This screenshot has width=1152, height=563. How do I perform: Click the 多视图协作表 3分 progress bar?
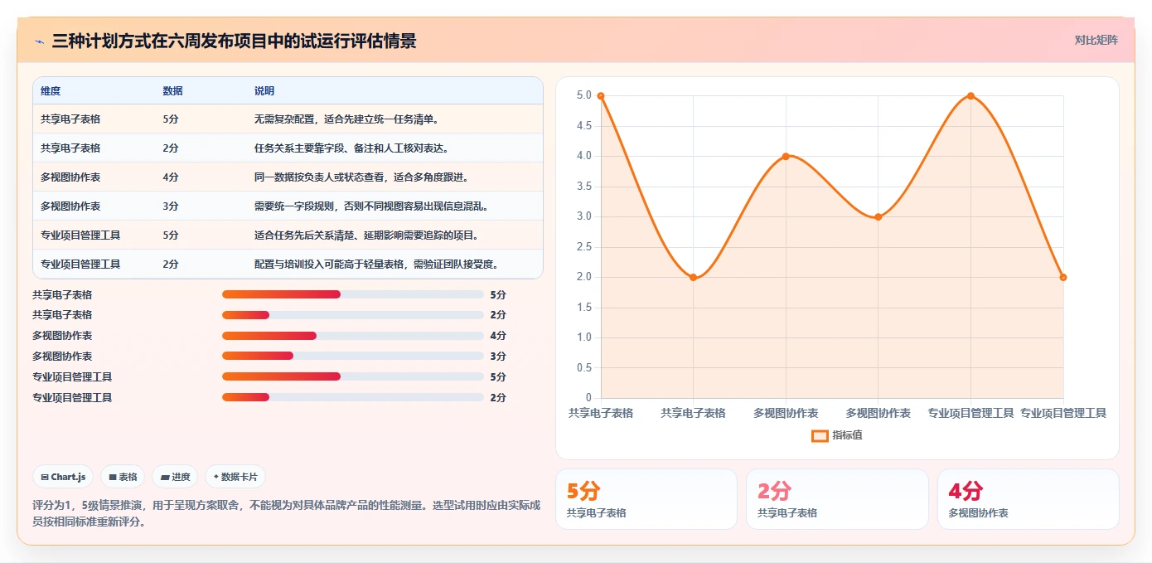353,357
